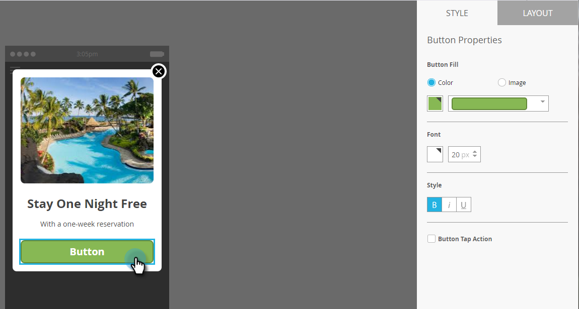
Task: Click the font size input field
Action: pos(461,154)
